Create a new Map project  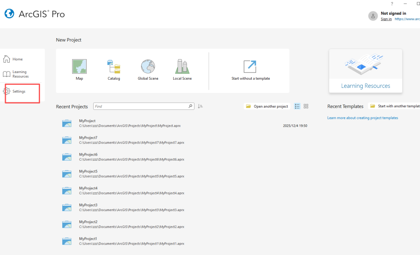click(79, 69)
